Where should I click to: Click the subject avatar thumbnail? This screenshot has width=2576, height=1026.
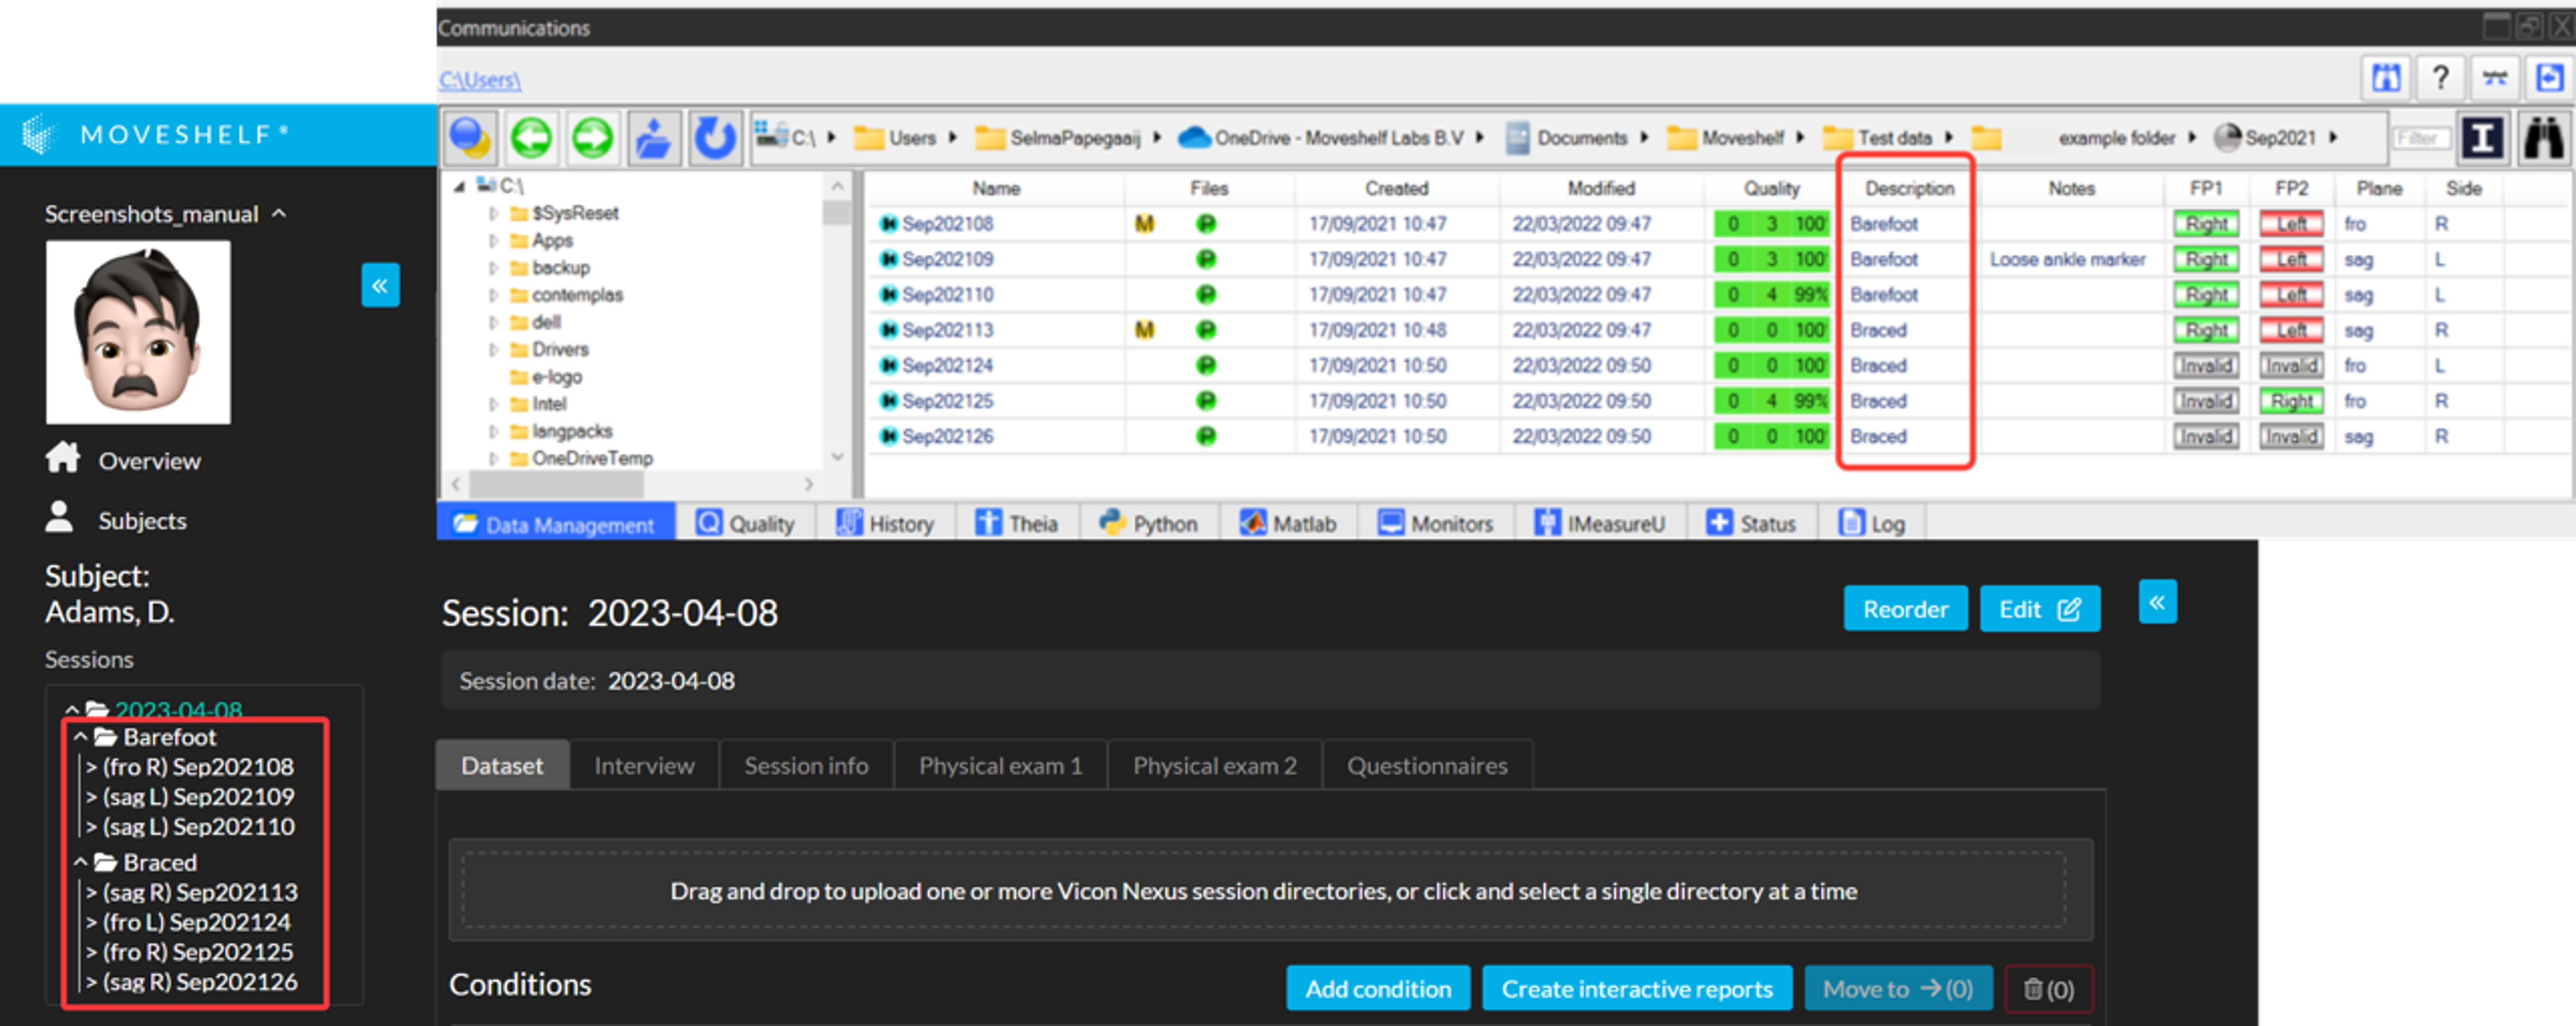click(x=138, y=332)
